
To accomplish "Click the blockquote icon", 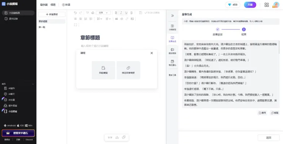I will click(116, 19).
